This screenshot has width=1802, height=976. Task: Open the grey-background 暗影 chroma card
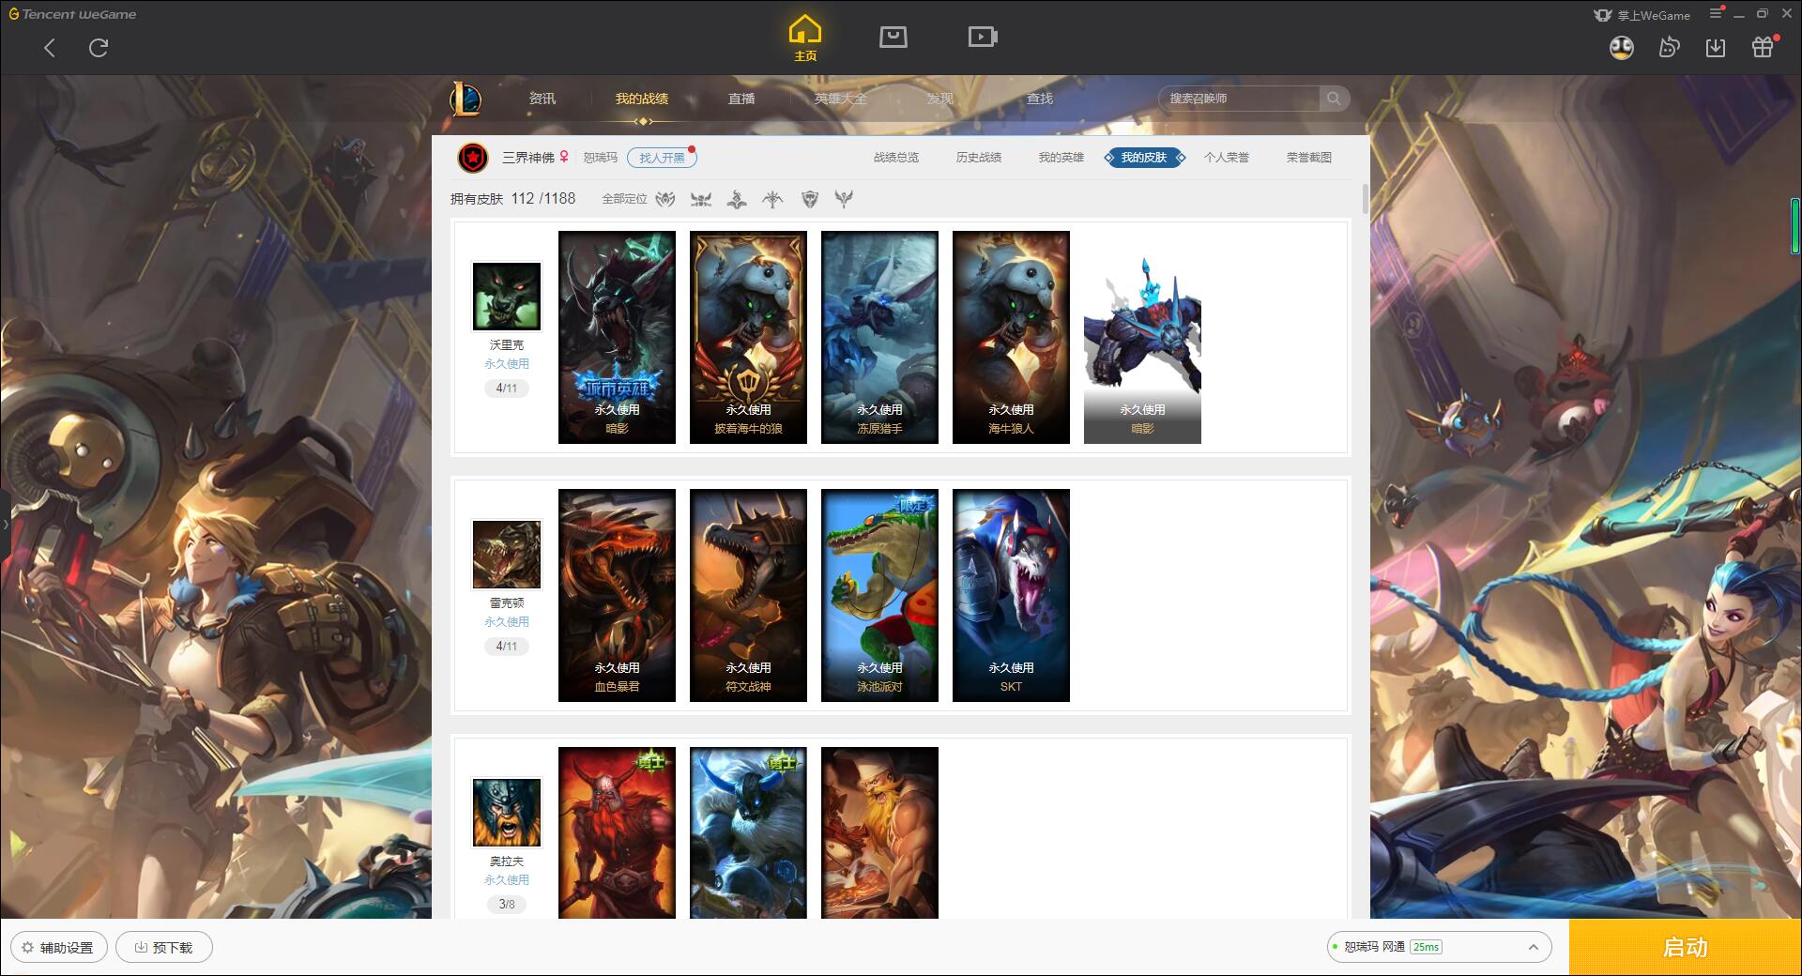[x=1142, y=337]
